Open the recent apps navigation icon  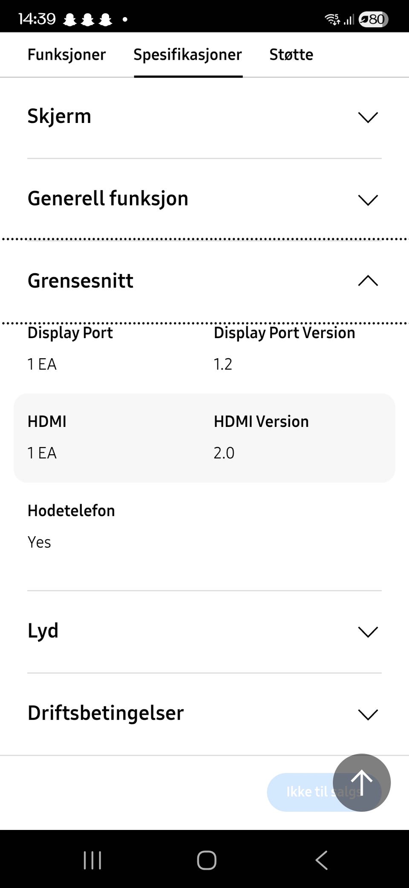coord(92,860)
